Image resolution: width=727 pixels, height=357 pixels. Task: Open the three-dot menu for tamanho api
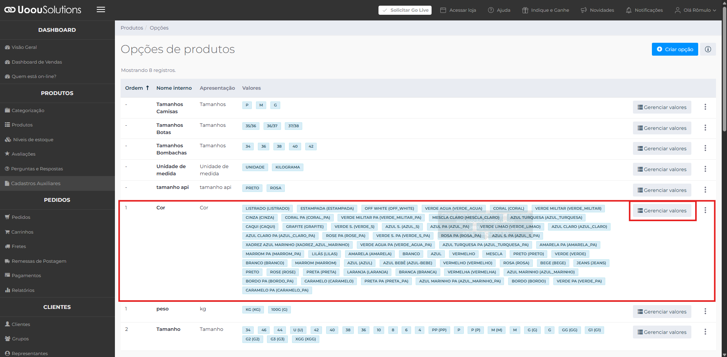pyautogui.click(x=705, y=190)
